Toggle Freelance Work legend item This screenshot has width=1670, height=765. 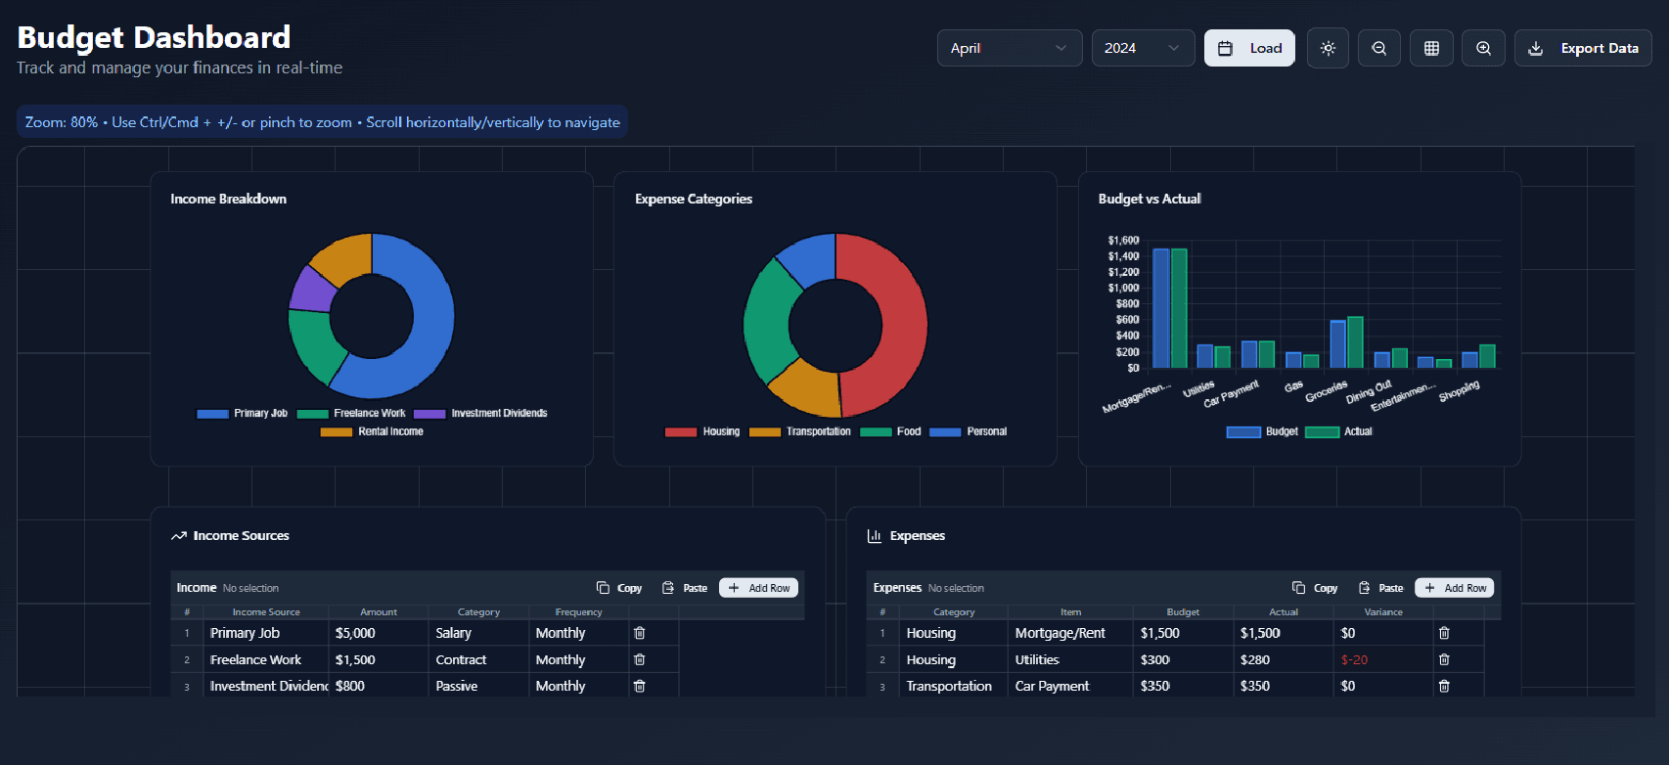(x=351, y=413)
